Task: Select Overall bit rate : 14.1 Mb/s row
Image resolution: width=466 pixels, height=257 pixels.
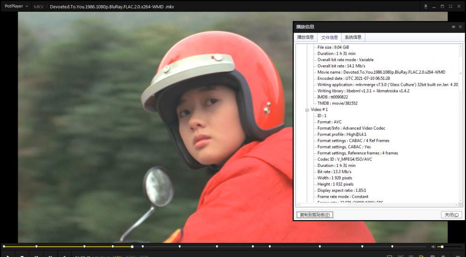Action: (x=341, y=66)
